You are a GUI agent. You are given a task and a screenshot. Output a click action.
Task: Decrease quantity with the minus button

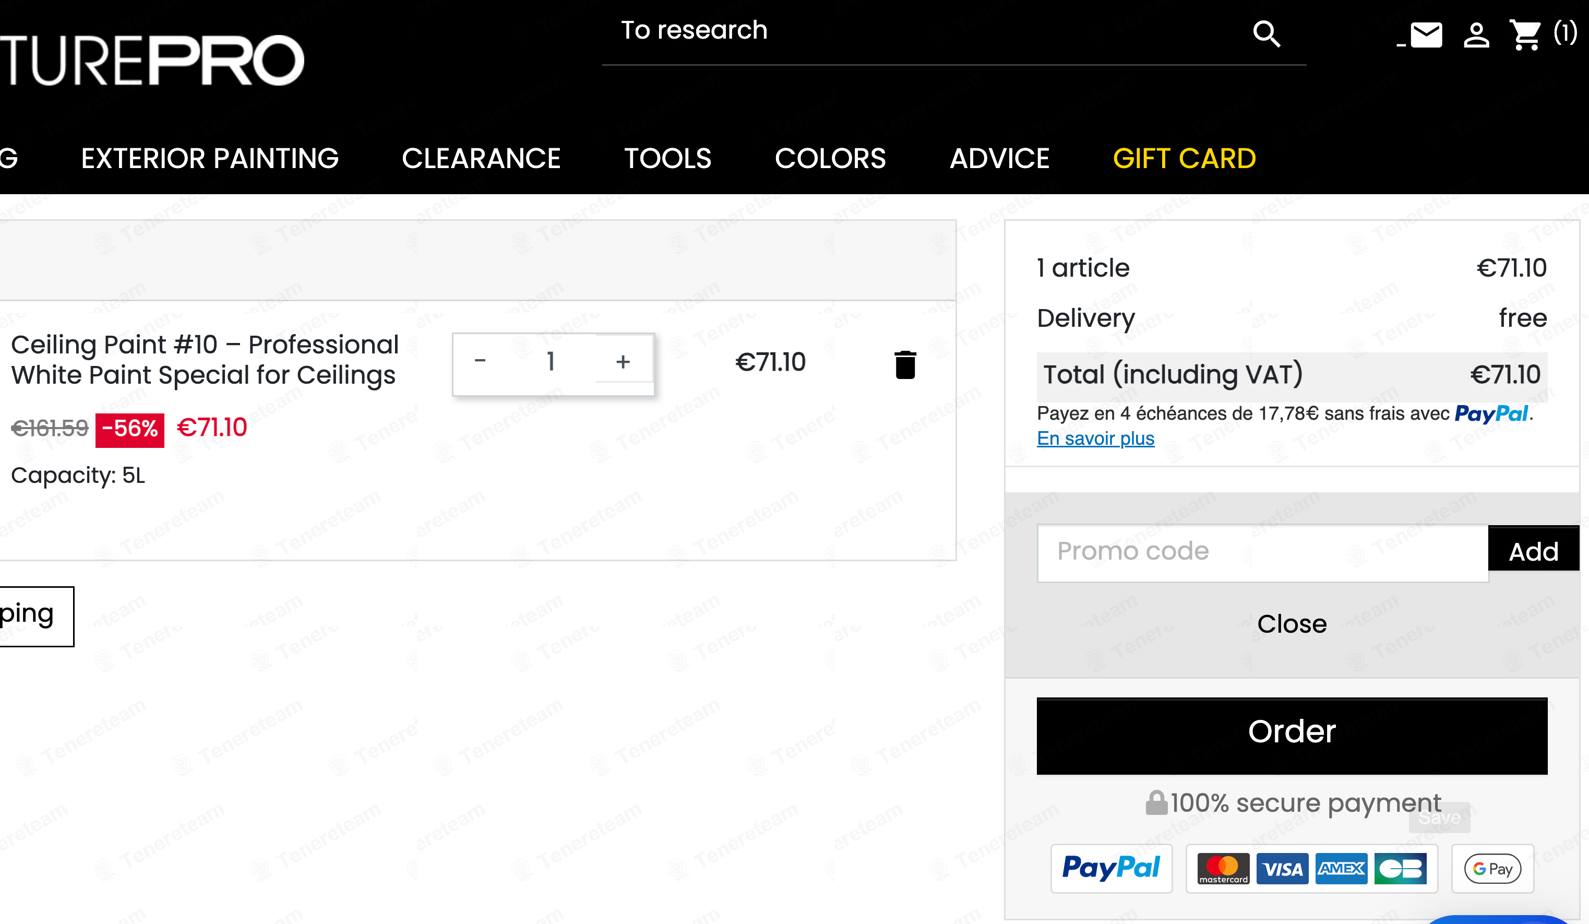click(481, 361)
